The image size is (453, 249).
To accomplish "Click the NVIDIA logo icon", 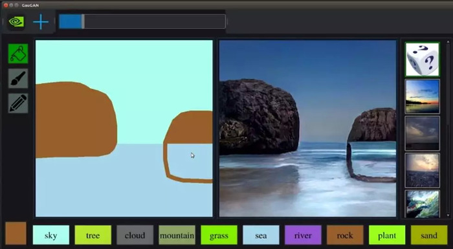I will pyautogui.click(x=16, y=21).
